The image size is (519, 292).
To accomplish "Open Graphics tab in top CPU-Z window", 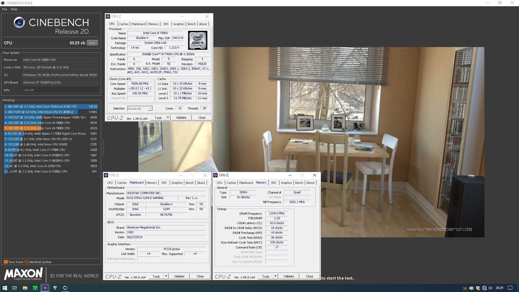I will pos(179,24).
